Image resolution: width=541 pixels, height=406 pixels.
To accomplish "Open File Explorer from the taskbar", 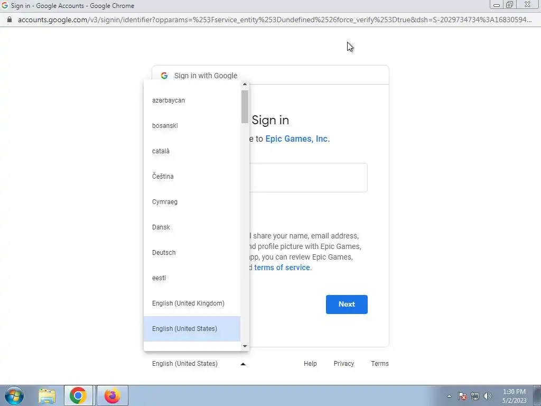I will (47, 396).
